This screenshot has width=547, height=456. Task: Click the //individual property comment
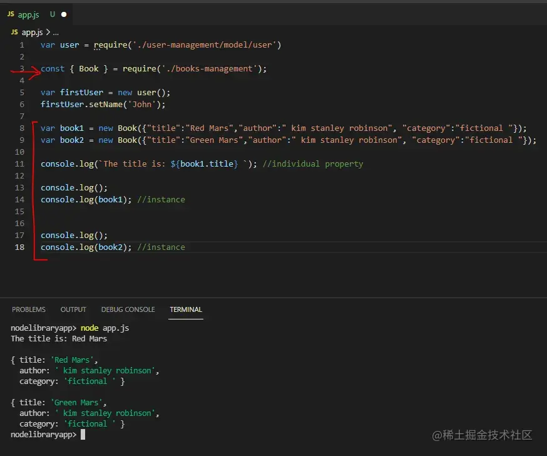(313, 164)
